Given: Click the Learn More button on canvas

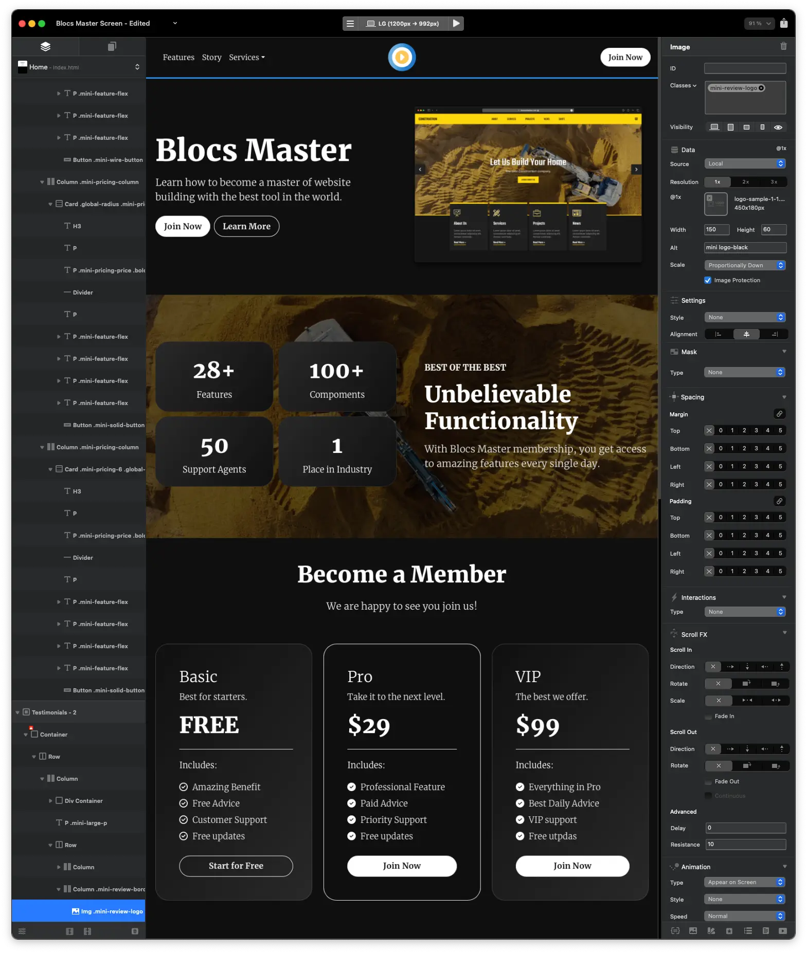Looking at the screenshot, I should (x=246, y=226).
